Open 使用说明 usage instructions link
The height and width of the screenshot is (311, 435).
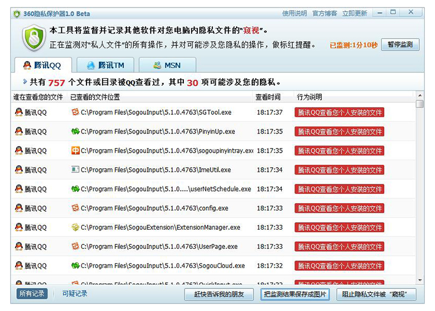coord(294,13)
